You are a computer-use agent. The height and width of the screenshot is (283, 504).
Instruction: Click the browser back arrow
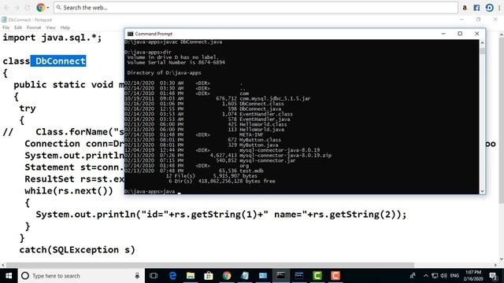click(6, 7)
